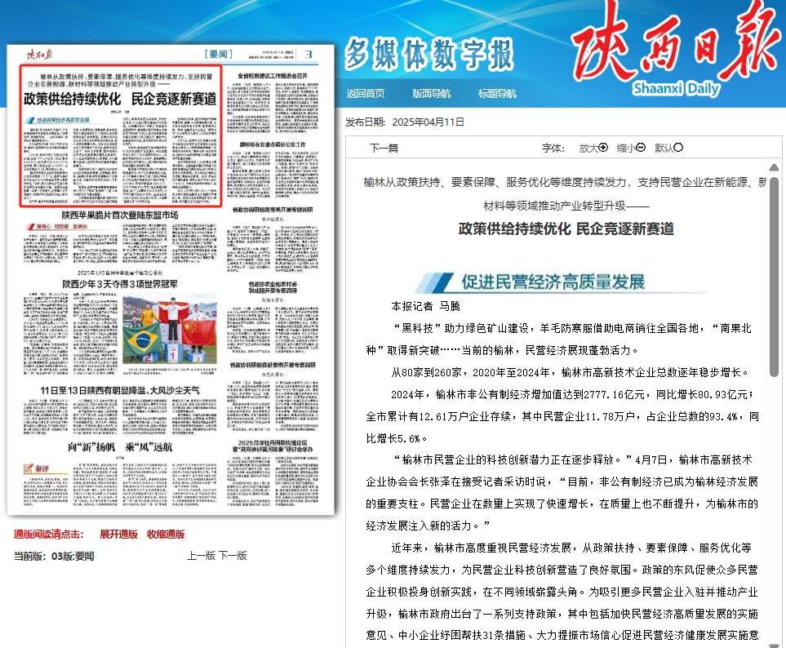The width and height of the screenshot is (786, 648).
Task: Click the 促进民营经济高质量发展 banner image
Action: (x=562, y=282)
